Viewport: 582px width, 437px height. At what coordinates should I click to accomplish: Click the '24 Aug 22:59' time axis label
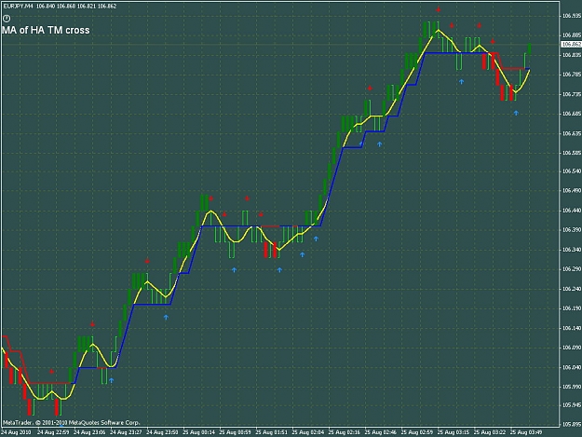click(53, 432)
